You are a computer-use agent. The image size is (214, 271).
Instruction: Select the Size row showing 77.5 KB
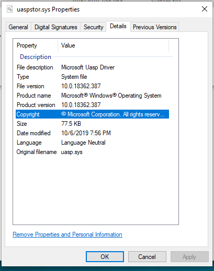92,124
